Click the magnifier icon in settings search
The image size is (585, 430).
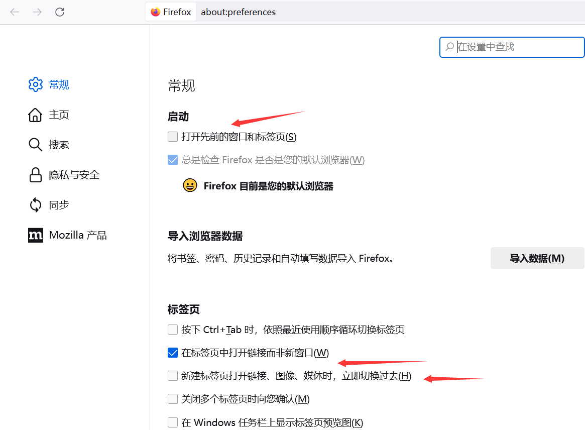click(450, 47)
